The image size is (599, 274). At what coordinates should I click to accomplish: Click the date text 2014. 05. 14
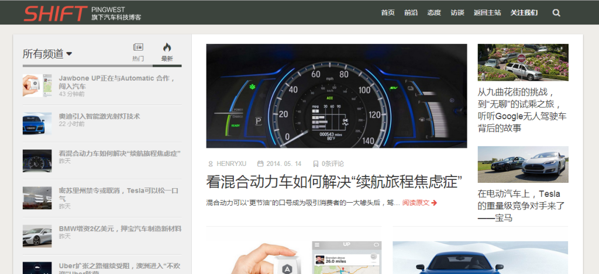coord(284,164)
